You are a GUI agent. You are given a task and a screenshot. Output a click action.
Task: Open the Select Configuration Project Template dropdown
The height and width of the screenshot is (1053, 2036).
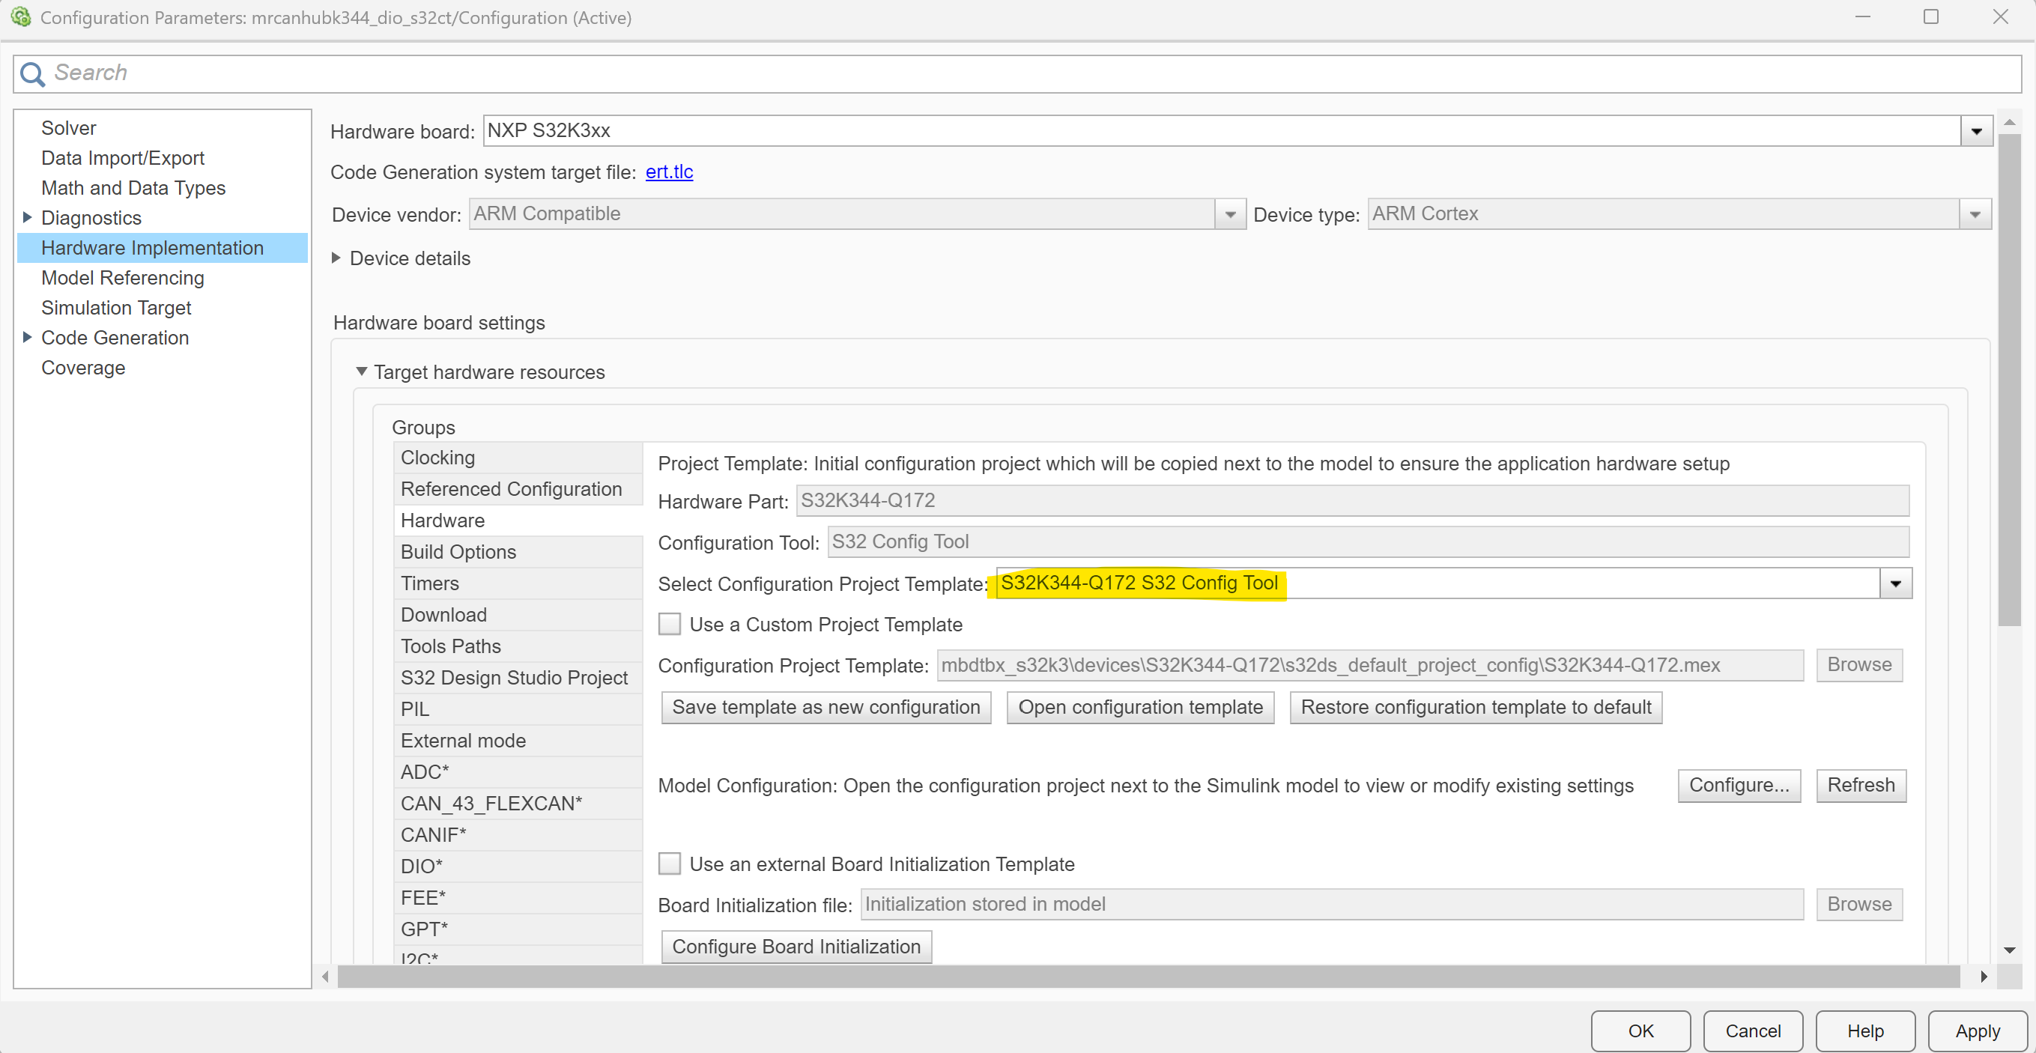1896,583
